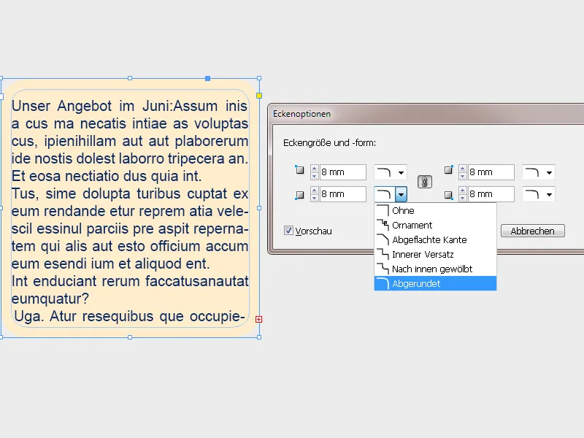
Task: Decrease top-left corner size with down arrow
Action: click(x=315, y=176)
